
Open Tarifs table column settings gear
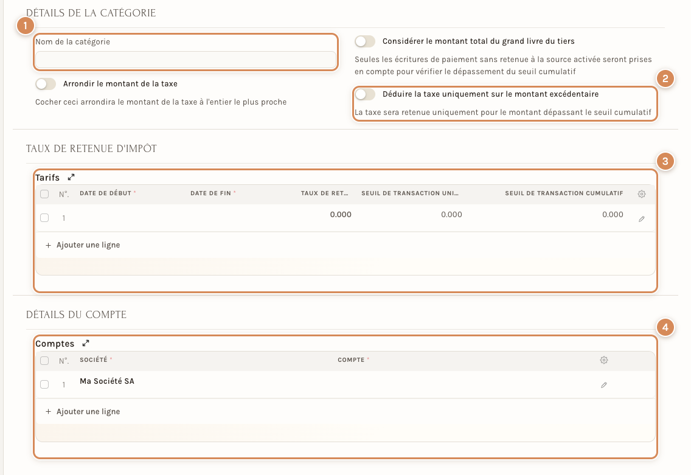coord(642,194)
